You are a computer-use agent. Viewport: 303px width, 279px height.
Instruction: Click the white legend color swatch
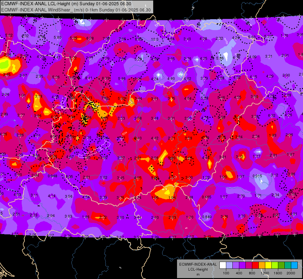click(223, 265)
